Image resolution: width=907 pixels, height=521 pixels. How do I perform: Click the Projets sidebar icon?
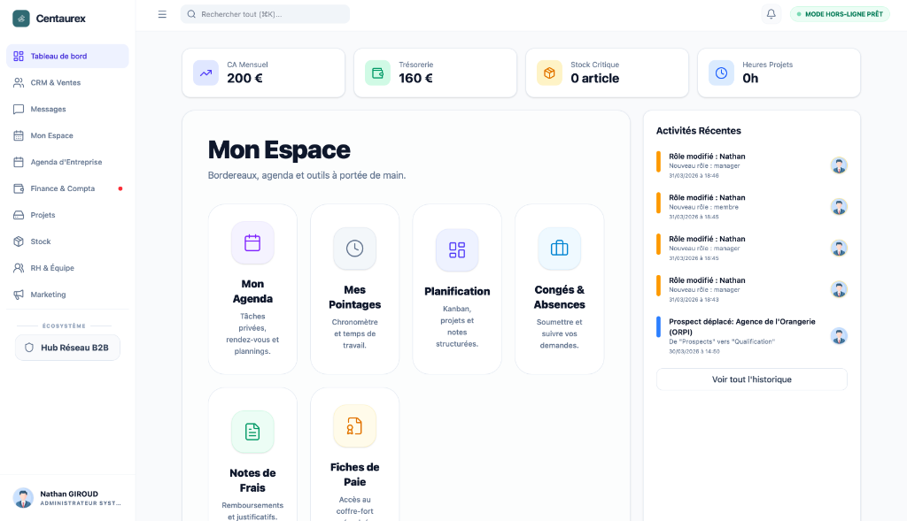tap(19, 215)
